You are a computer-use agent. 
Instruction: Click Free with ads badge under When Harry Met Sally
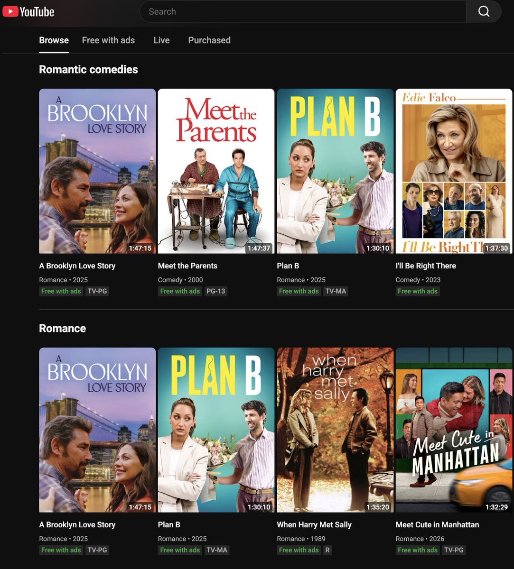click(299, 550)
